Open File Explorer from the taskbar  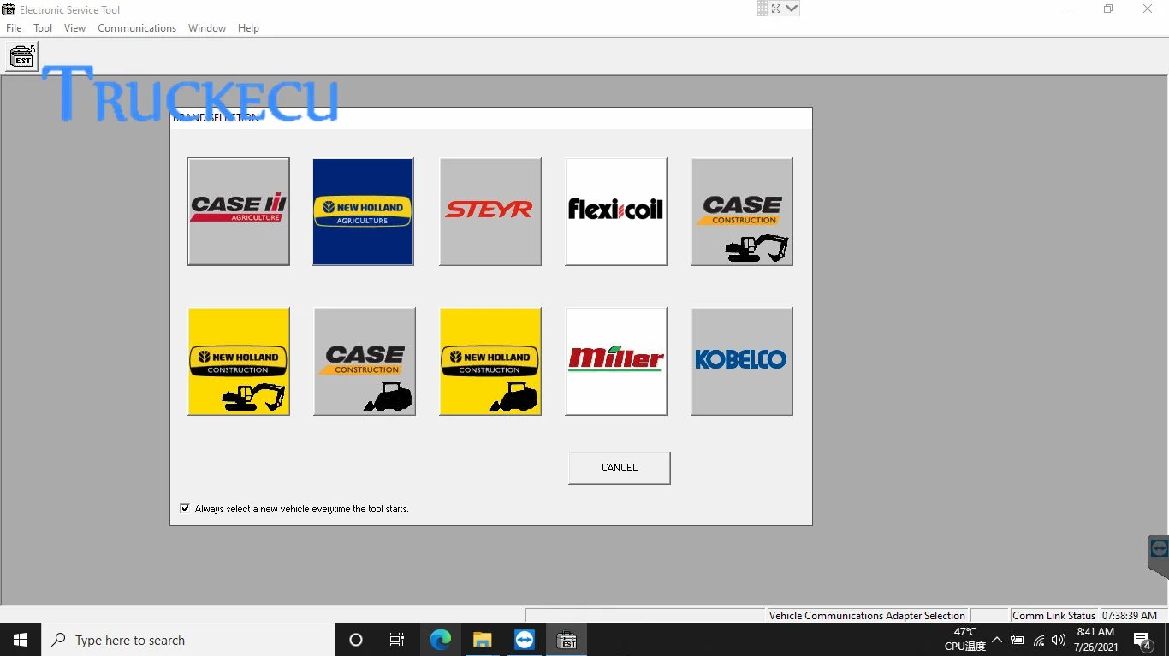point(483,640)
